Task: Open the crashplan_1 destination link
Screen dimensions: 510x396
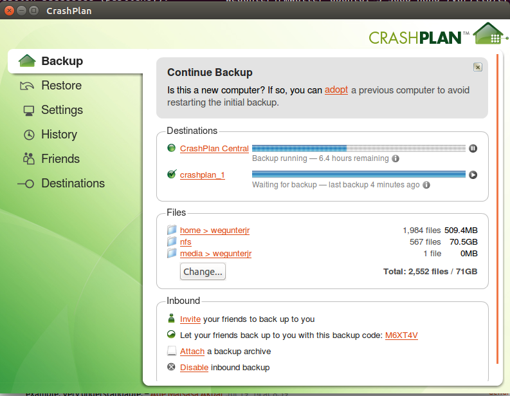Action: (x=203, y=175)
